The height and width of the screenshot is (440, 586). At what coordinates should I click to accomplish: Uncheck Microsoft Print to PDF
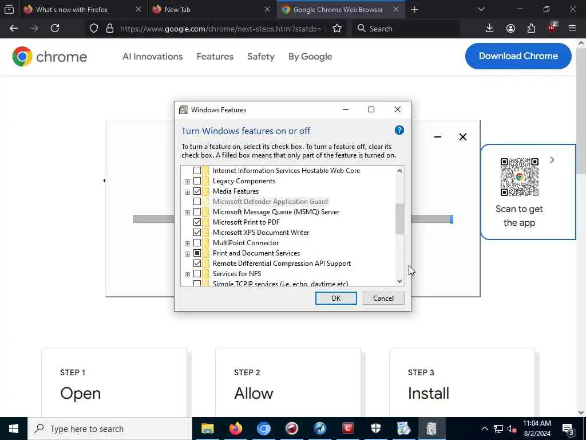(197, 222)
